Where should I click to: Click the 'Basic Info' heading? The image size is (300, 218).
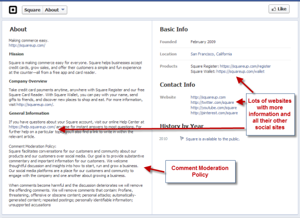[x=173, y=30]
